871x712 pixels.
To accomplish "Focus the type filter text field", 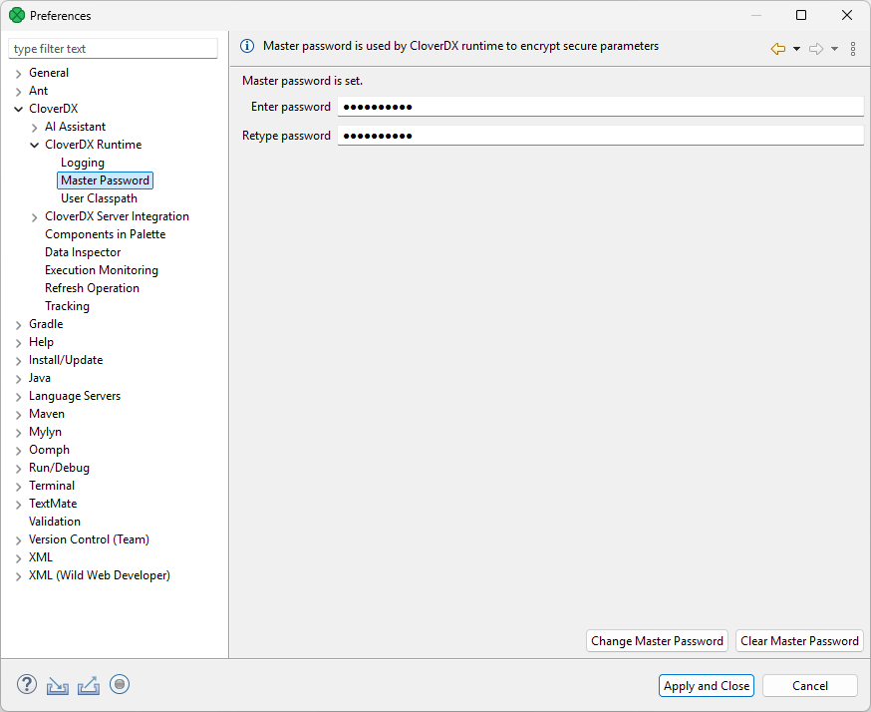I will tap(113, 49).
